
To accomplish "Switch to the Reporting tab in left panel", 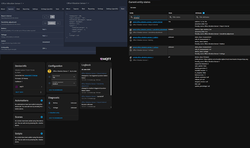I will point(26,8).
